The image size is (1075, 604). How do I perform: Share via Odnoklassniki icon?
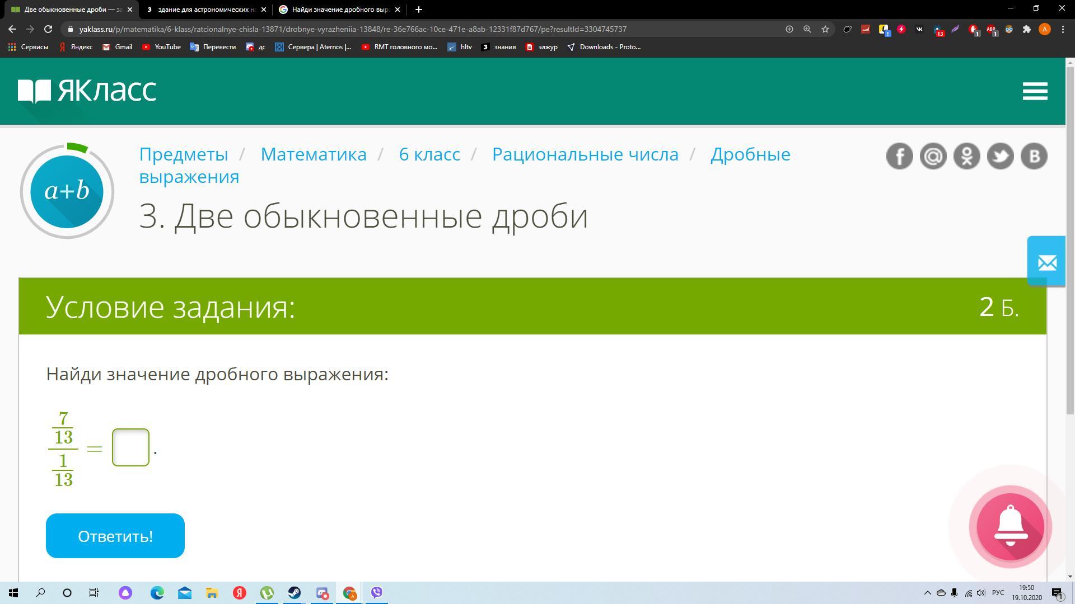[x=966, y=156]
